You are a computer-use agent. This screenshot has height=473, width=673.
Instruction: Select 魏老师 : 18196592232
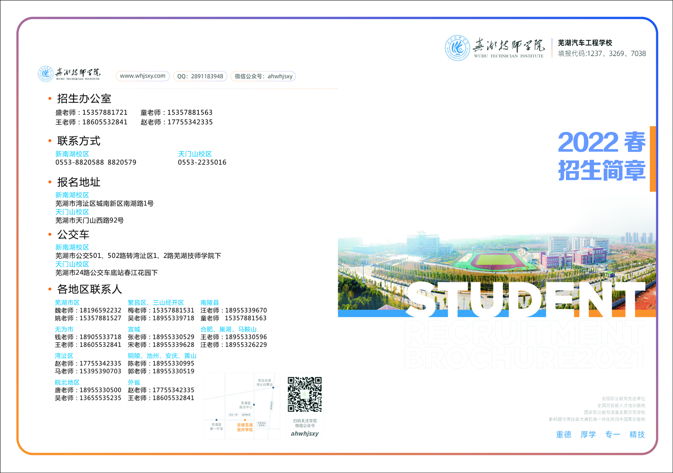click(88, 311)
